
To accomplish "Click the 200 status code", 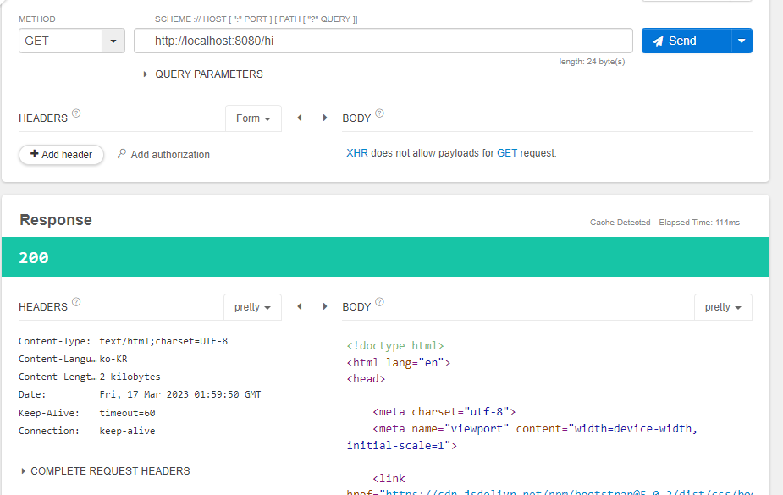I will pyautogui.click(x=34, y=257).
